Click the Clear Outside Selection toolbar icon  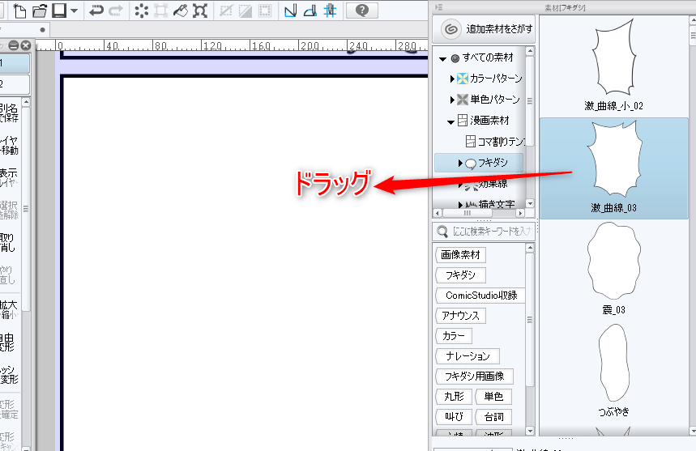tap(160, 11)
